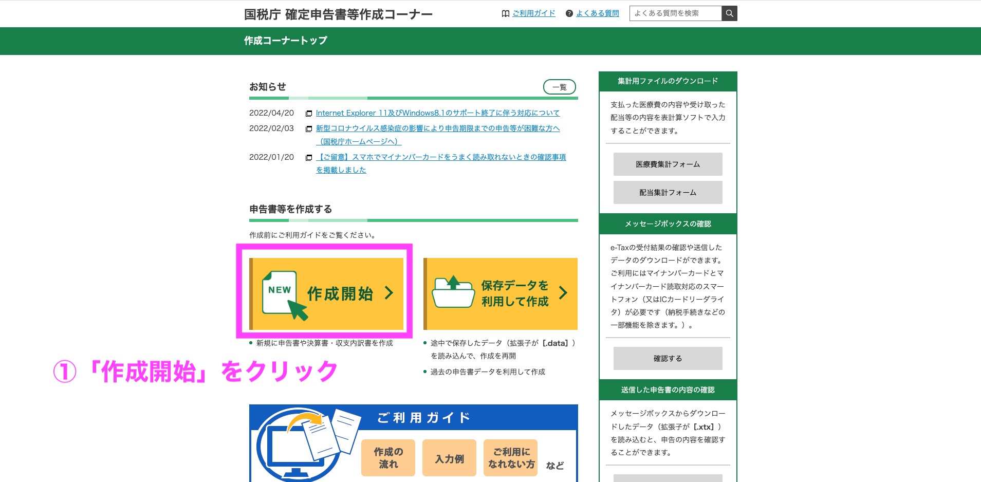Click the external link icon beside the 2022/01/20 notice
The image size is (981, 482).
pos(308,157)
